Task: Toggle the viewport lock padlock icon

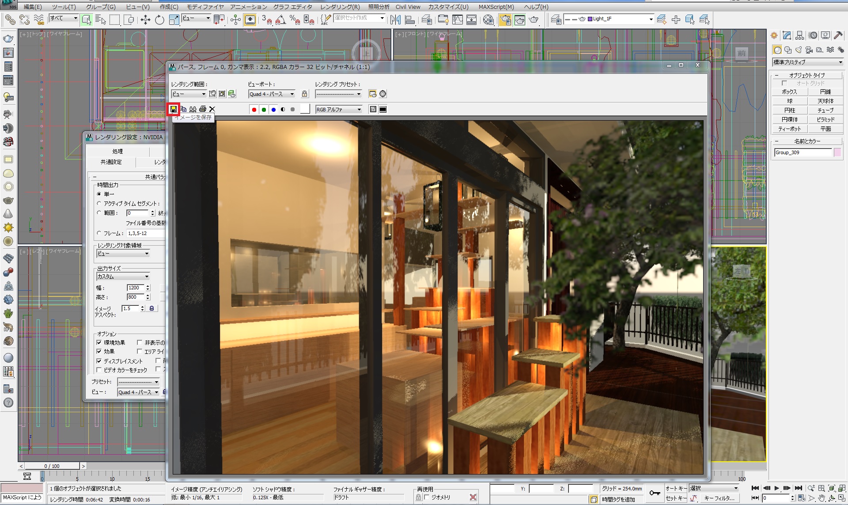Action: coord(304,94)
